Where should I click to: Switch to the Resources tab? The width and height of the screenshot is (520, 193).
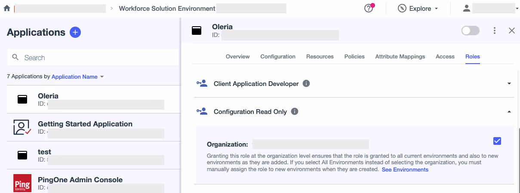(x=320, y=56)
